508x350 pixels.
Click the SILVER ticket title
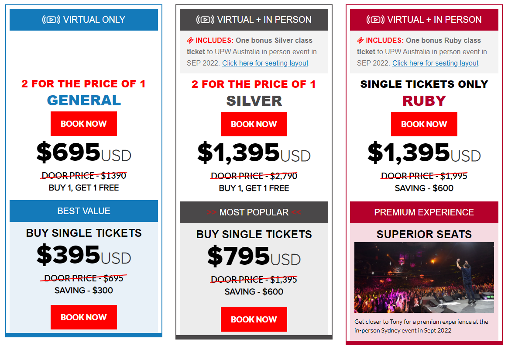point(254,101)
